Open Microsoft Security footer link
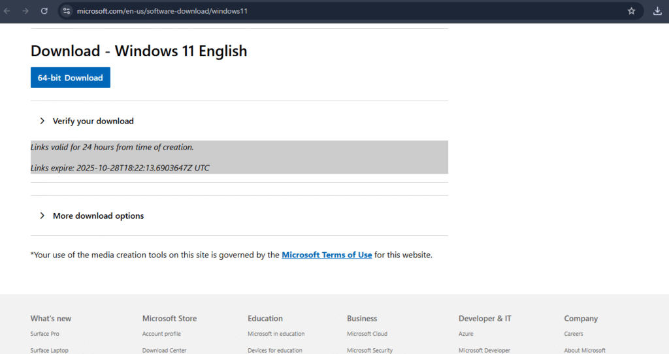Viewport: 669px width, 354px height. (370, 350)
